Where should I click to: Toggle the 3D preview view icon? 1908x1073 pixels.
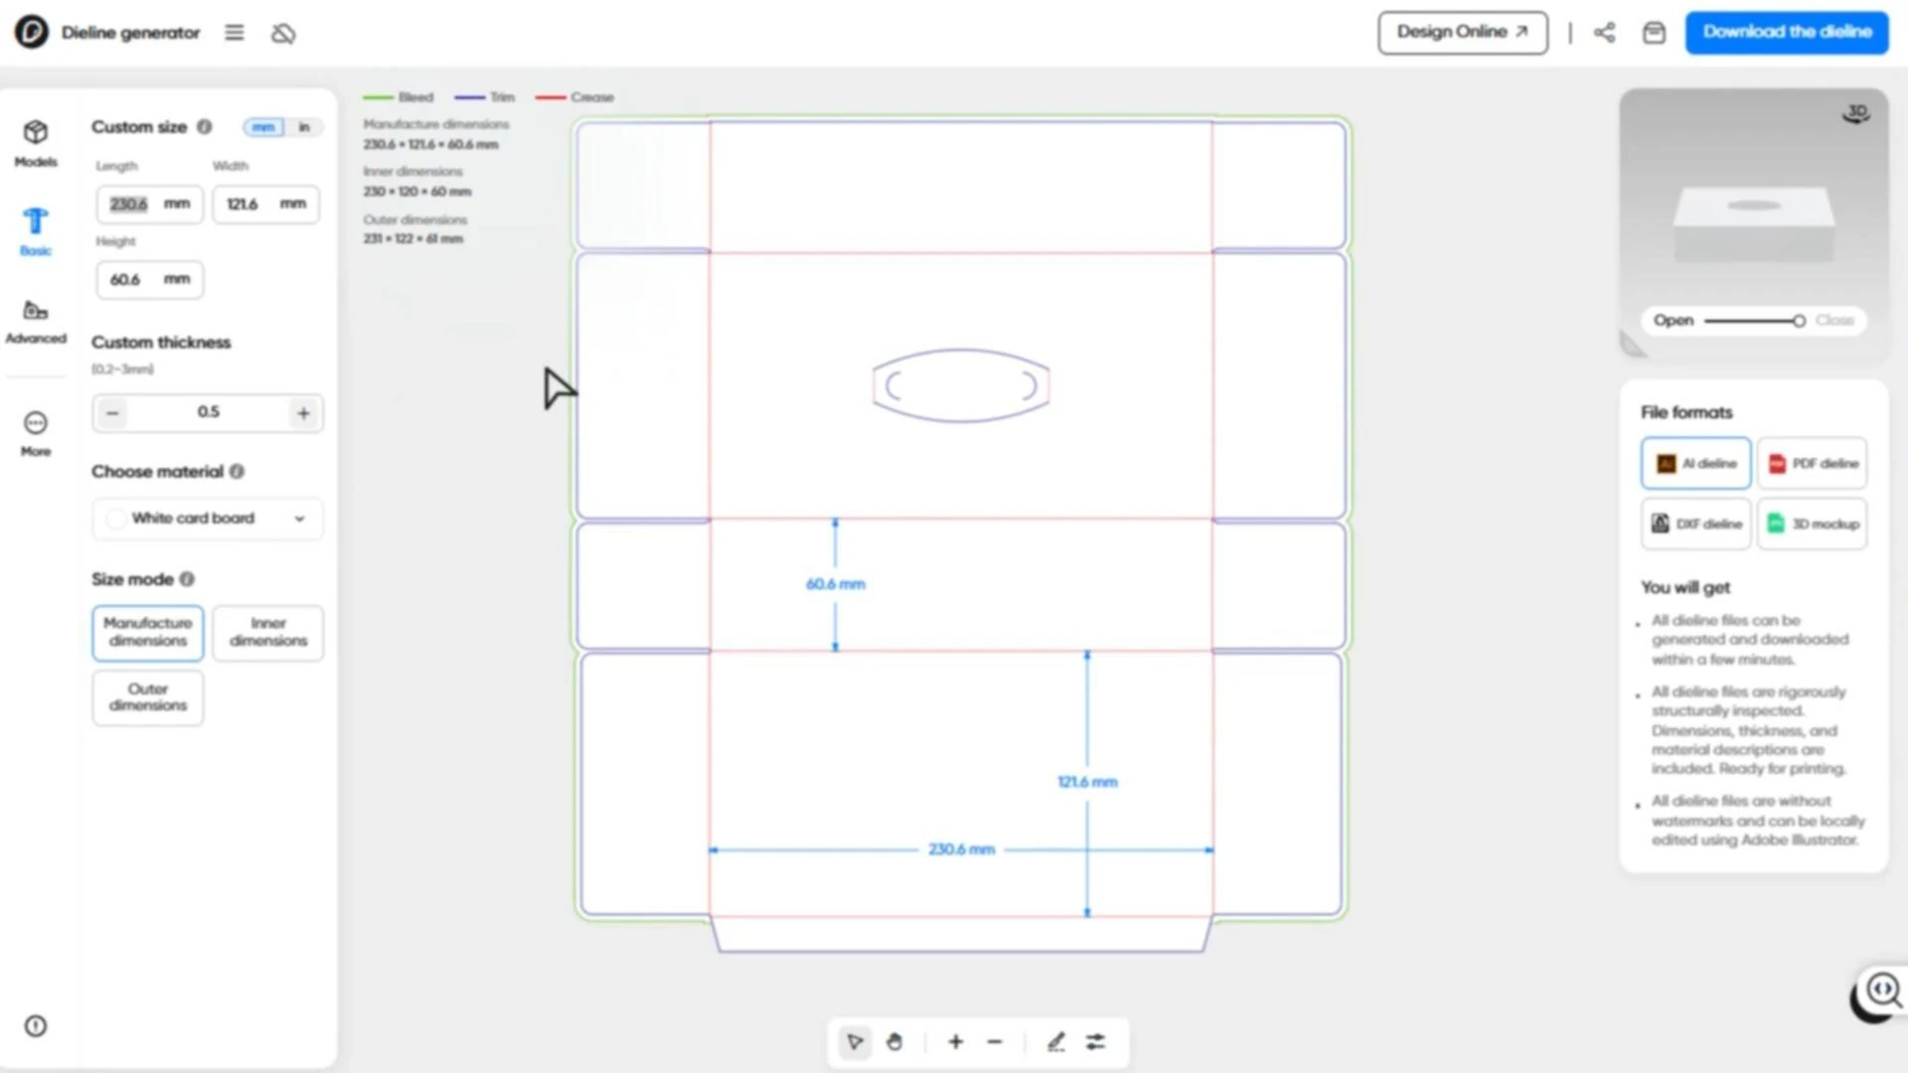(x=1855, y=114)
